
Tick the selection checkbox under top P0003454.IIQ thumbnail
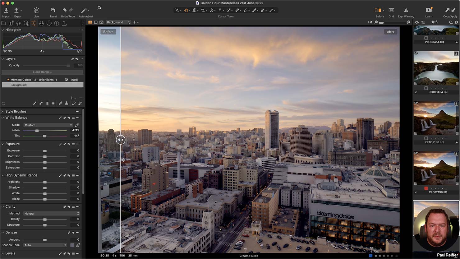pyautogui.click(x=426, y=38)
